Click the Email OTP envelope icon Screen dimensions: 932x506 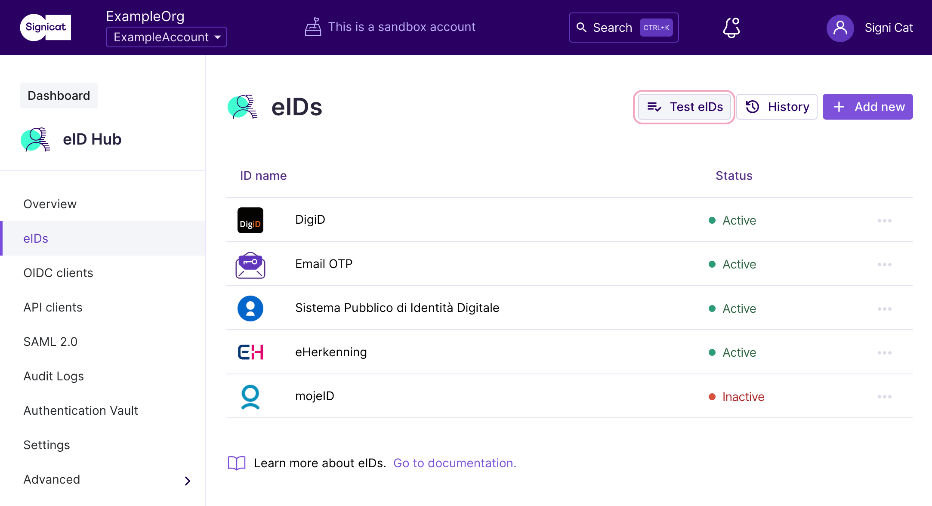250,265
